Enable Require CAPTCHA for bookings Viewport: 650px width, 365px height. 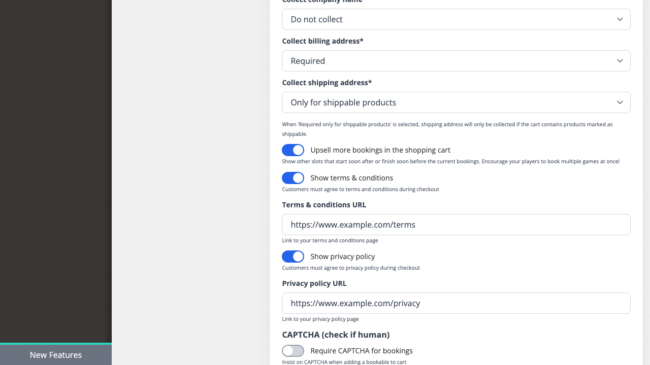[293, 351]
